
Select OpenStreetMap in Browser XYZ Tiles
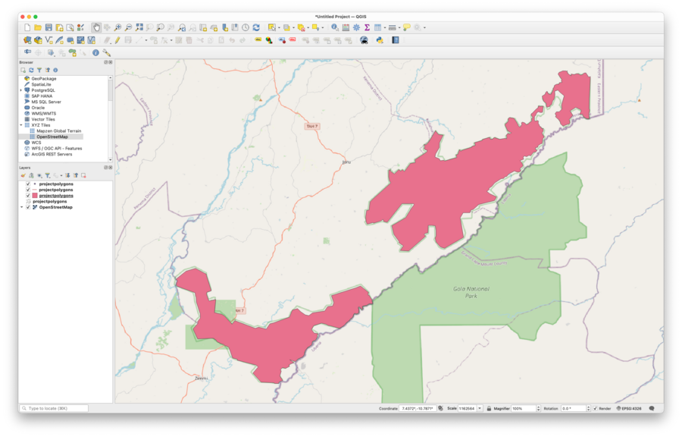pos(52,137)
